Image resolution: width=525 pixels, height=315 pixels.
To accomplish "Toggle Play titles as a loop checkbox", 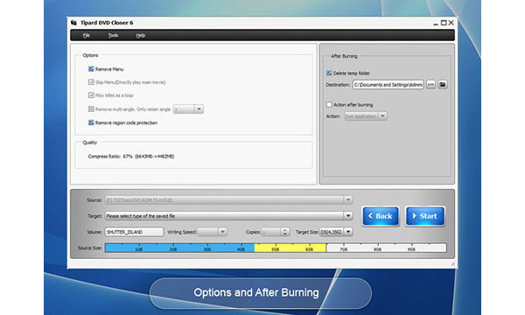I will point(91,95).
